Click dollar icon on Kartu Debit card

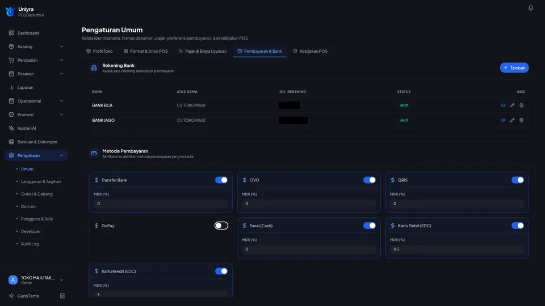click(x=392, y=226)
